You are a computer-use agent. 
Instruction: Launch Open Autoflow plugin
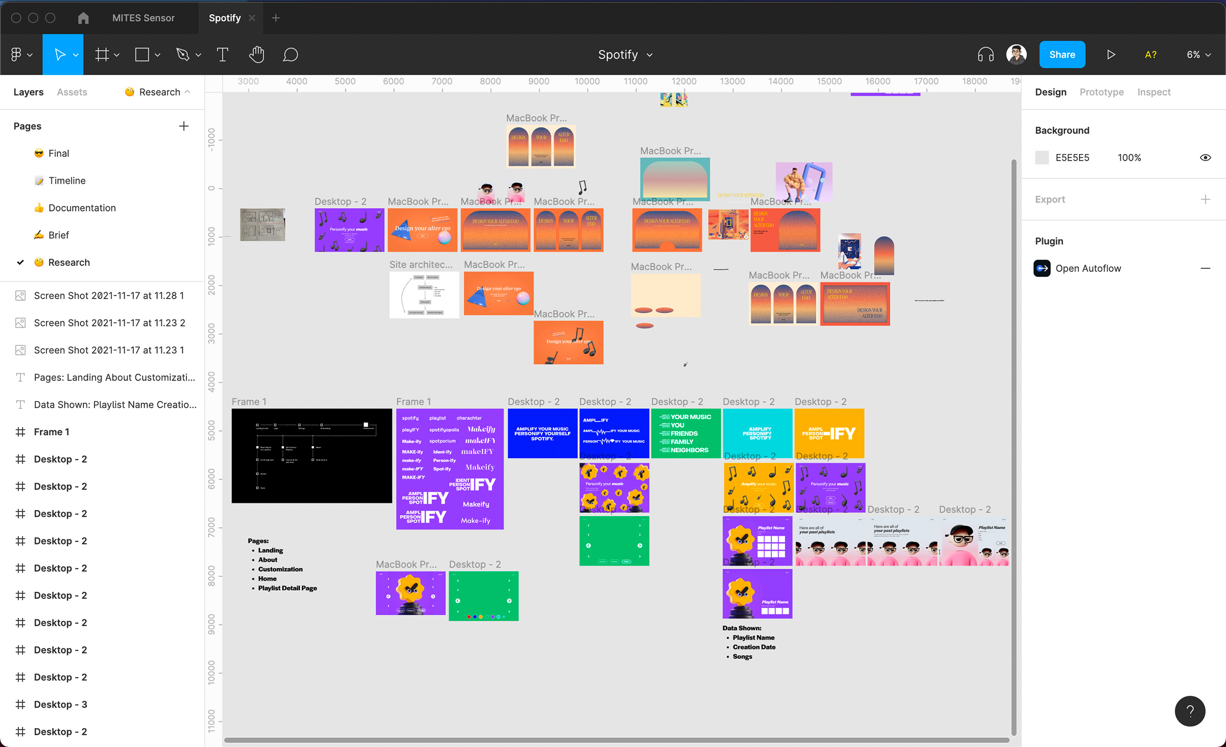1088,268
